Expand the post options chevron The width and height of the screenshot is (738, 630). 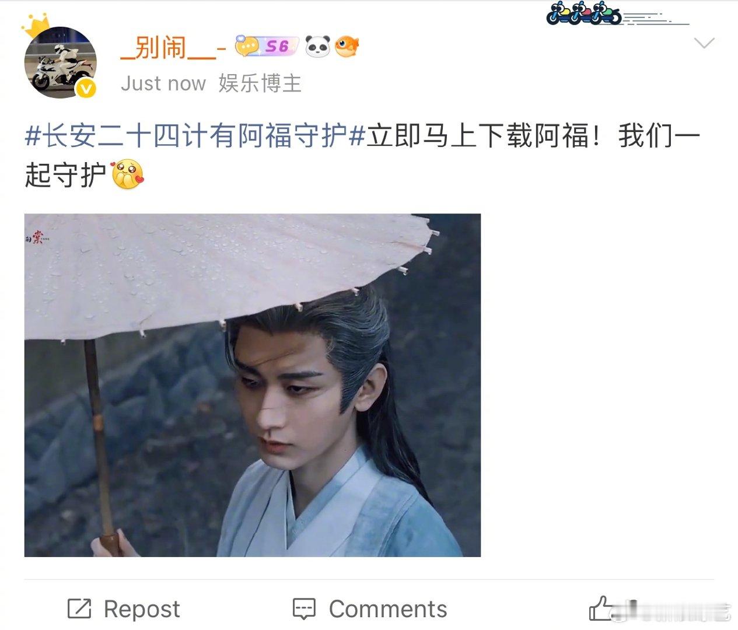[x=704, y=43]
